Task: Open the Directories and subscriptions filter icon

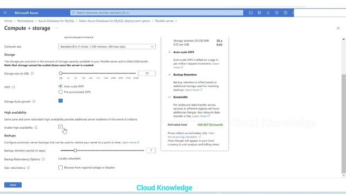Action: 259,13
